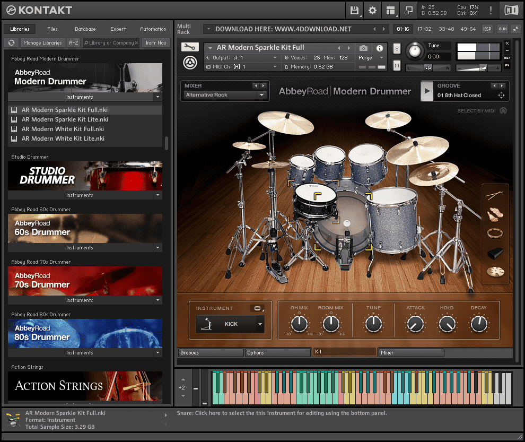Select the tambourine icon
The width and height of the screenshot is (525, 442).
click(x=495, y=233)
